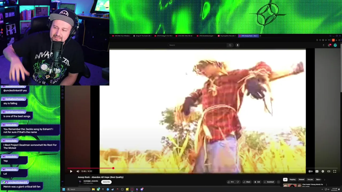The image size is (342, 192).
Task: Open the browser easy-setup lines menu
Action: pyautogui.click(x=339, y=40)
